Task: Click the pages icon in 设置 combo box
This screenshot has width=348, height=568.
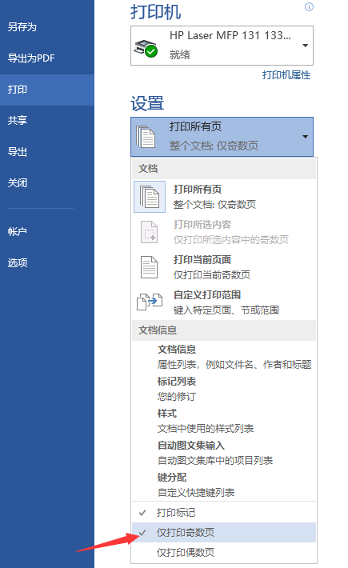Action: (146, 137)
